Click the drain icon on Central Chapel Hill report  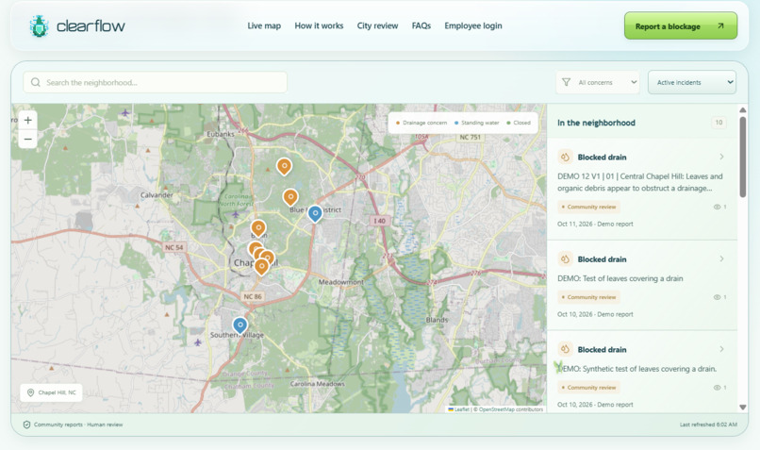click(x=565, y=157)
